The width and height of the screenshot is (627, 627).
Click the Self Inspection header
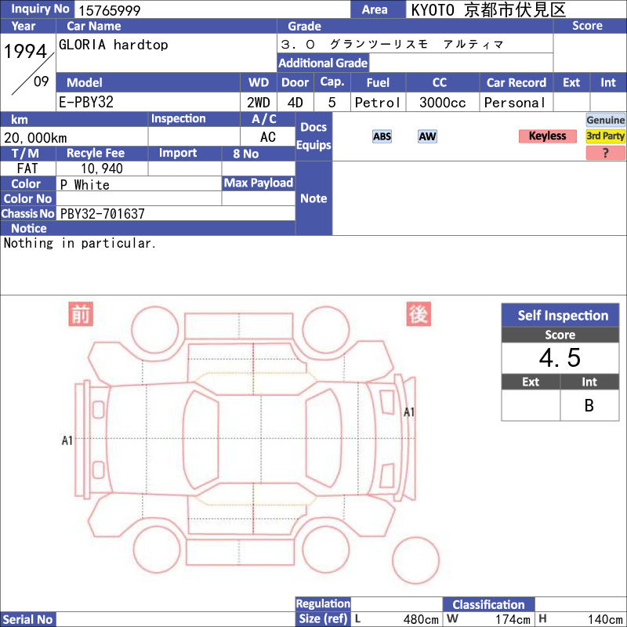[560, 315]
